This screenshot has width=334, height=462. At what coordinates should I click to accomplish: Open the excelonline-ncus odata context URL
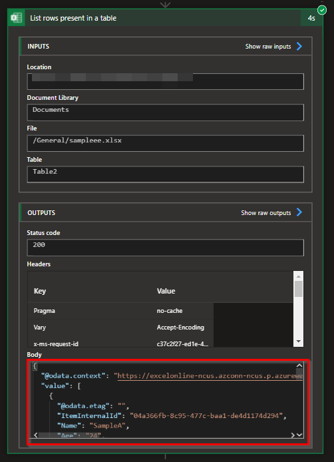click(210, 376)
